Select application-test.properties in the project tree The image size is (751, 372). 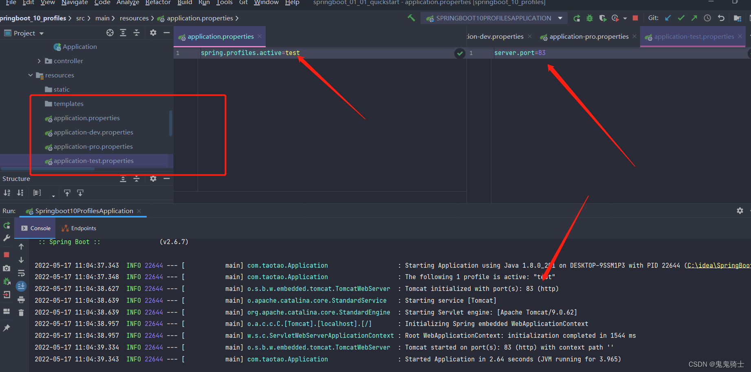89,161
